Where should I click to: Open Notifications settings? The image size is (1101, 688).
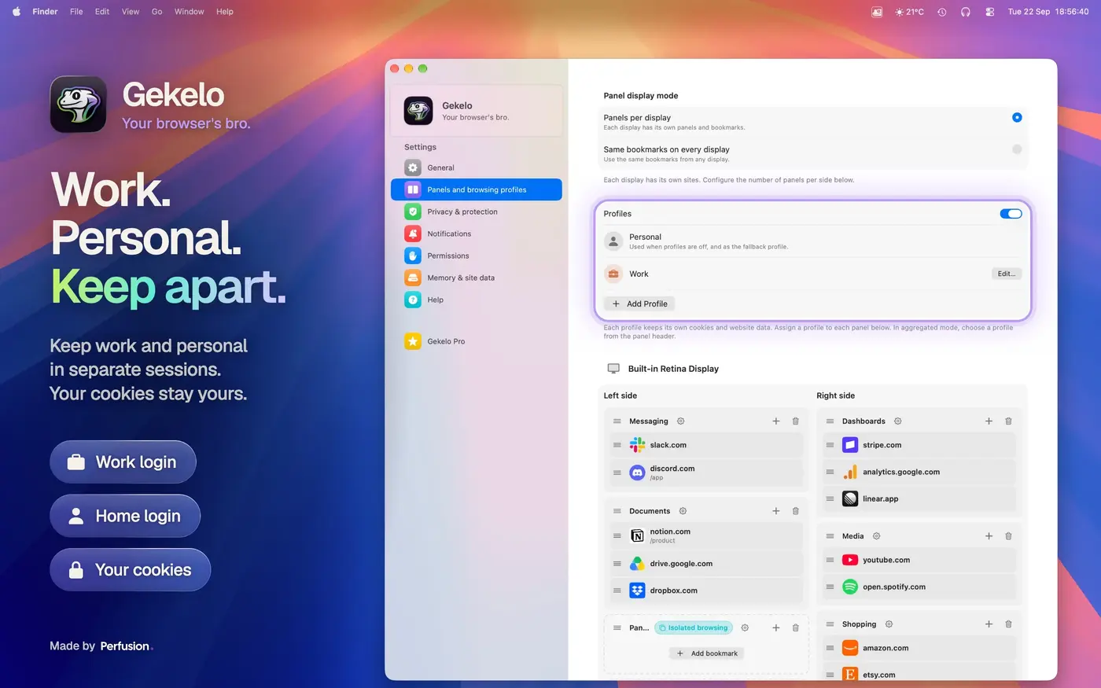[476, 234]
